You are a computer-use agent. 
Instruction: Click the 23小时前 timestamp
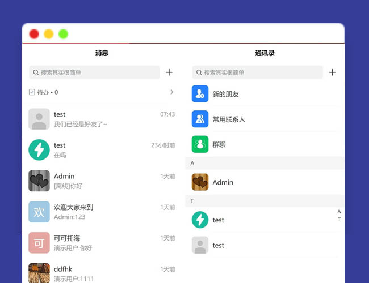pos(163,145)
